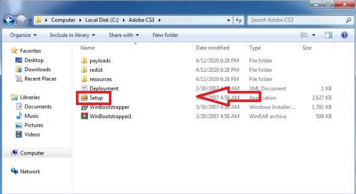Viewport: 356px width, 194px height.
Task: Open the More options view dropdown arrow
Action: tap(313, 35)
